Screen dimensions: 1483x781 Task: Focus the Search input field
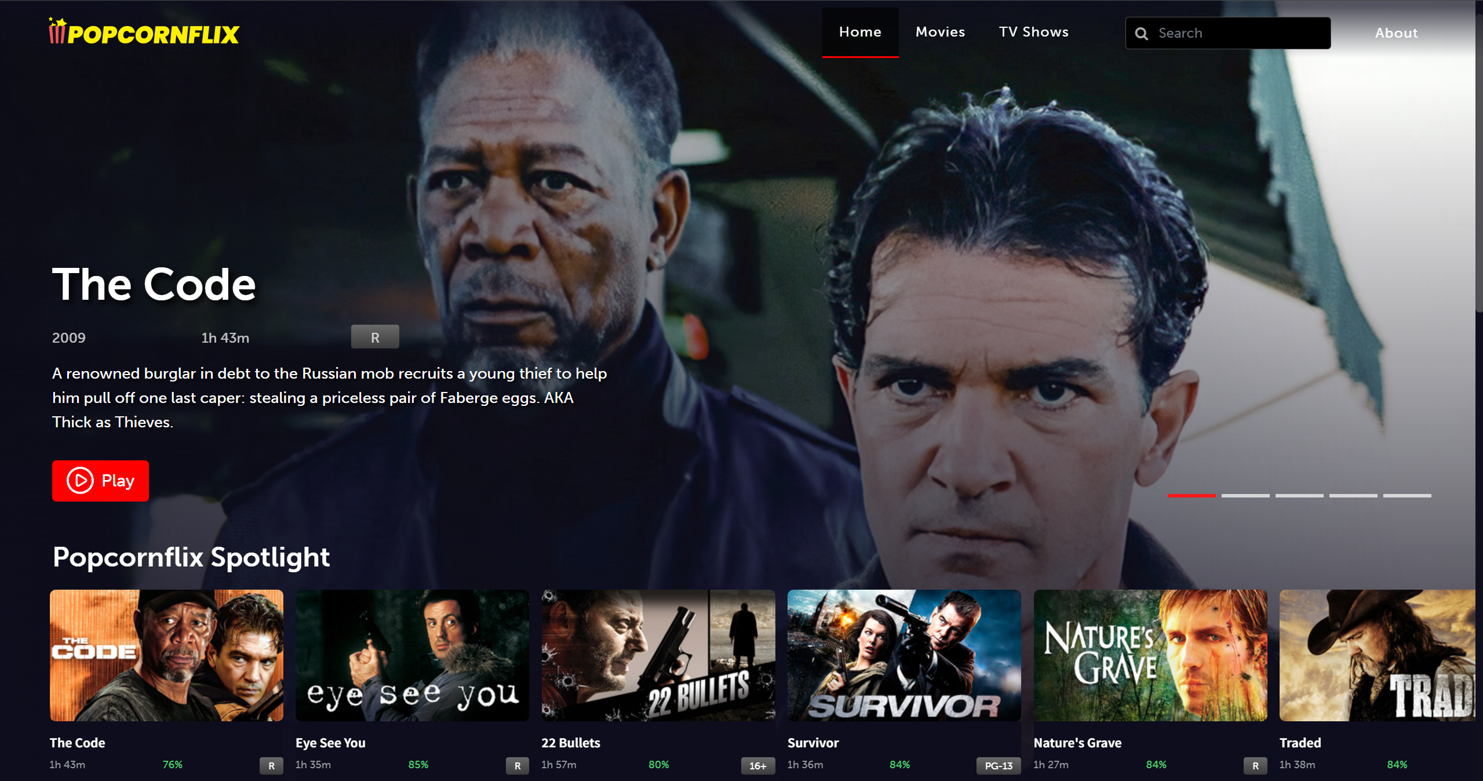pyautogui.click(x=1227, y=33)
